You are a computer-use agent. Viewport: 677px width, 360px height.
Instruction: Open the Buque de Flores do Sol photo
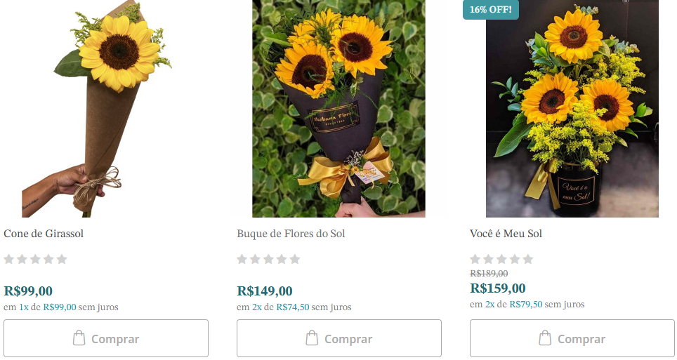[338, 109]
